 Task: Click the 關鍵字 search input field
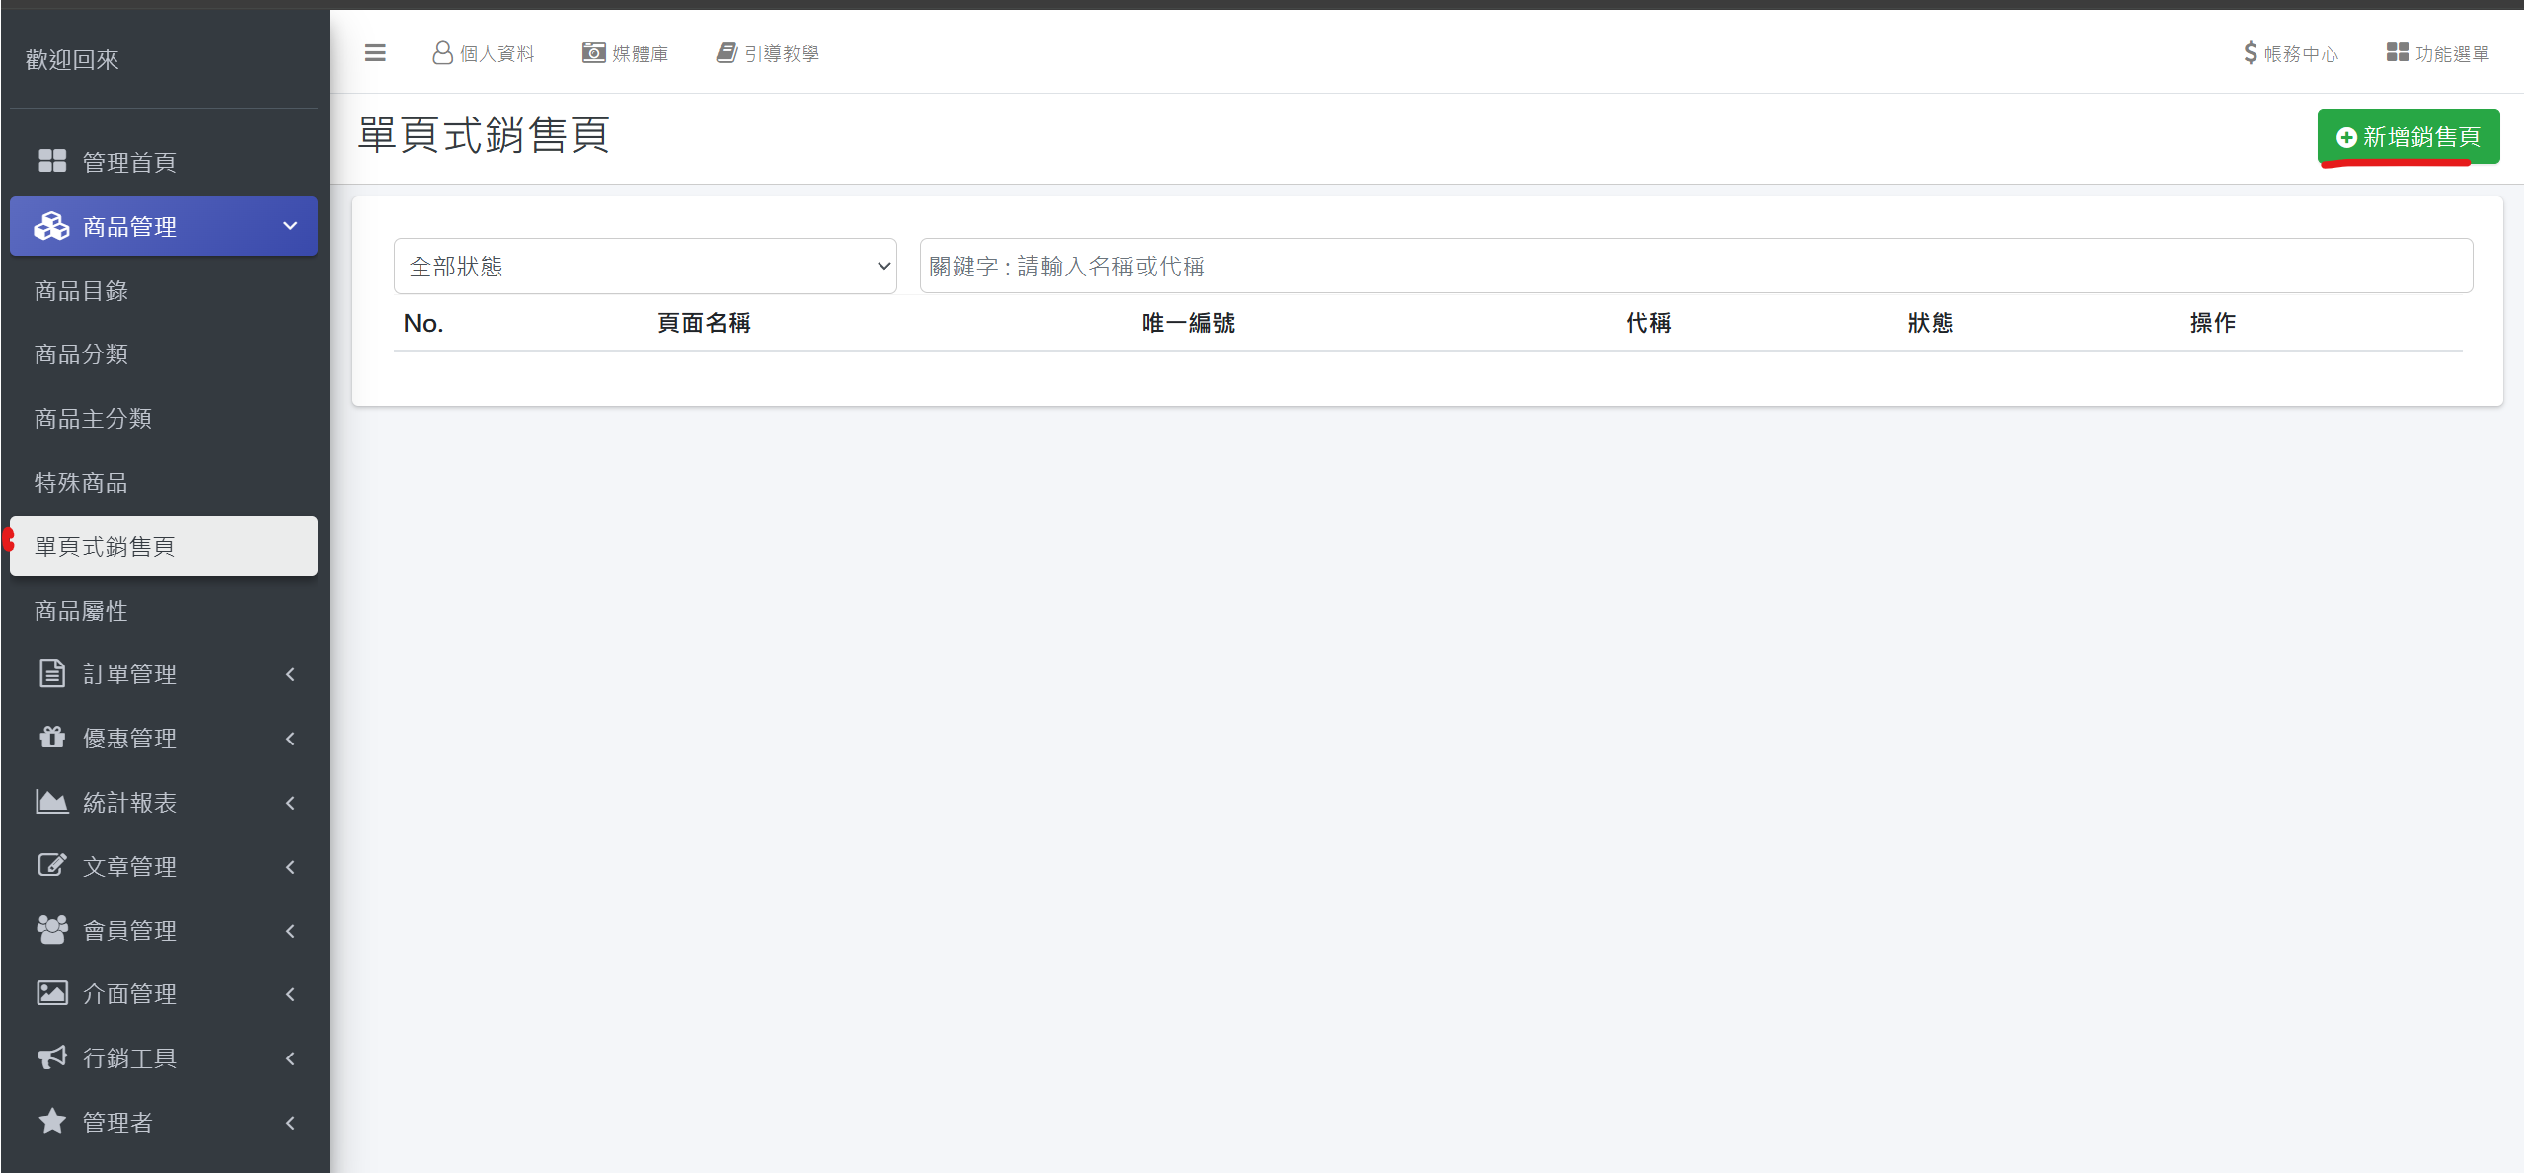(1696, 266)
